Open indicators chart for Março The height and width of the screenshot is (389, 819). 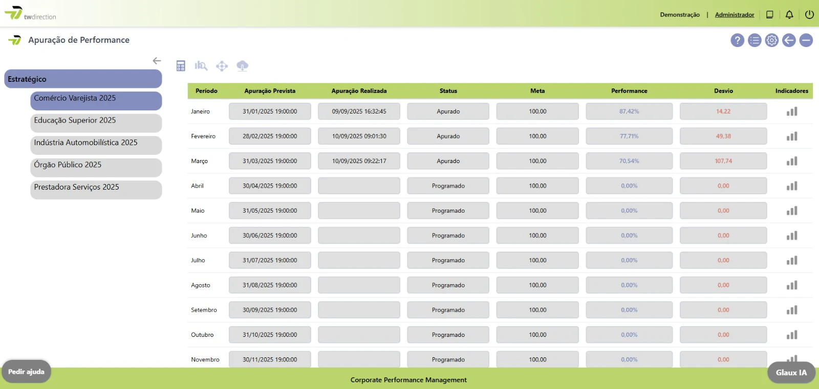pos(792,161)
